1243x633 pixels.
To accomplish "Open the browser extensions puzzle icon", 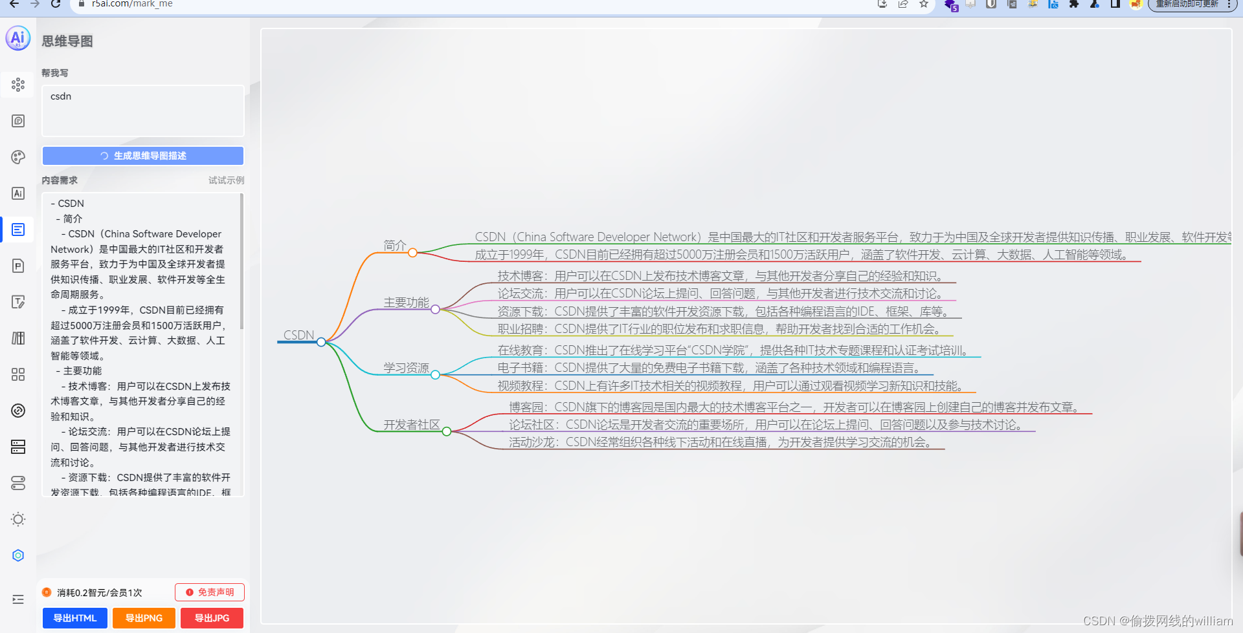I will [x=1074, y=4].
